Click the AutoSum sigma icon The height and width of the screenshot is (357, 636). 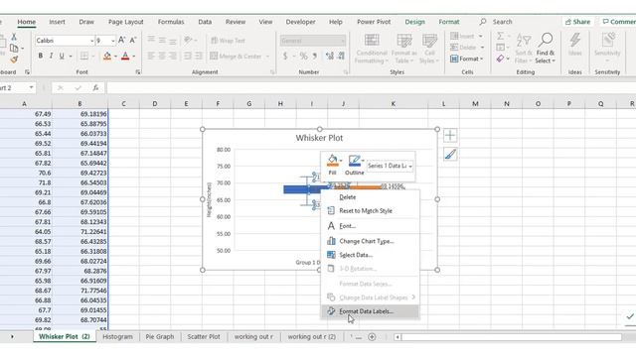coord(501,36)
